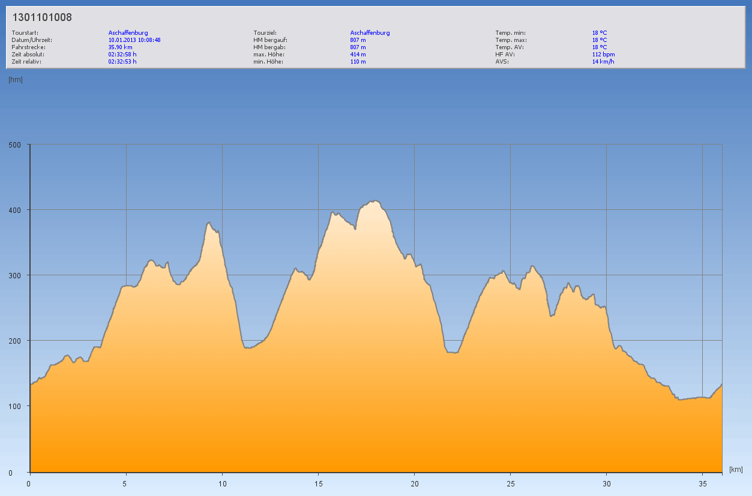Viewport: 752px width, 496px height.
Task: Click the date value 10.01.2013 10:08:48
Action: click(x=134, y=40)
